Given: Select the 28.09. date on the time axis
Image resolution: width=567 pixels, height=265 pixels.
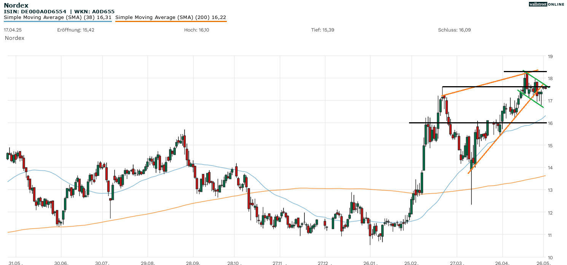Looking at the screenshot, I should click(x=193, y=263).
